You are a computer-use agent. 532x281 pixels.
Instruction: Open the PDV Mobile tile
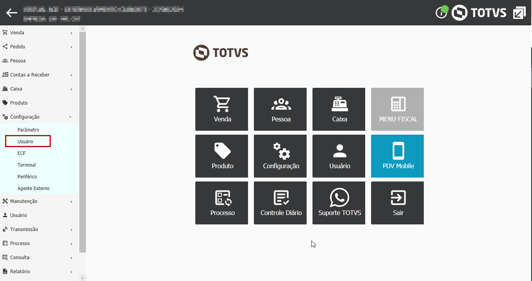[397, 156]
